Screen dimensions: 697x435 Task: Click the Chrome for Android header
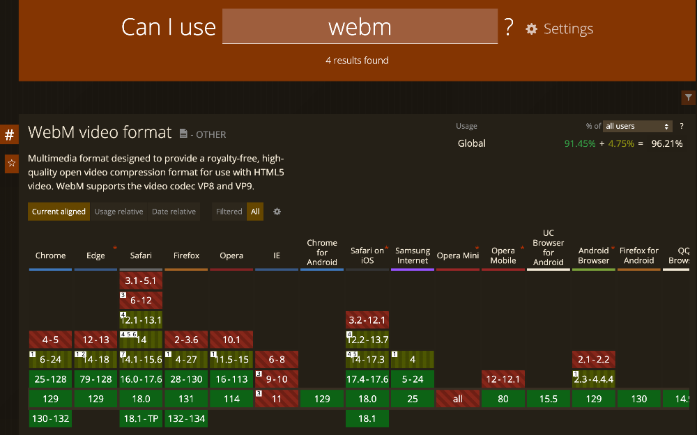click(x=322, y=253)
